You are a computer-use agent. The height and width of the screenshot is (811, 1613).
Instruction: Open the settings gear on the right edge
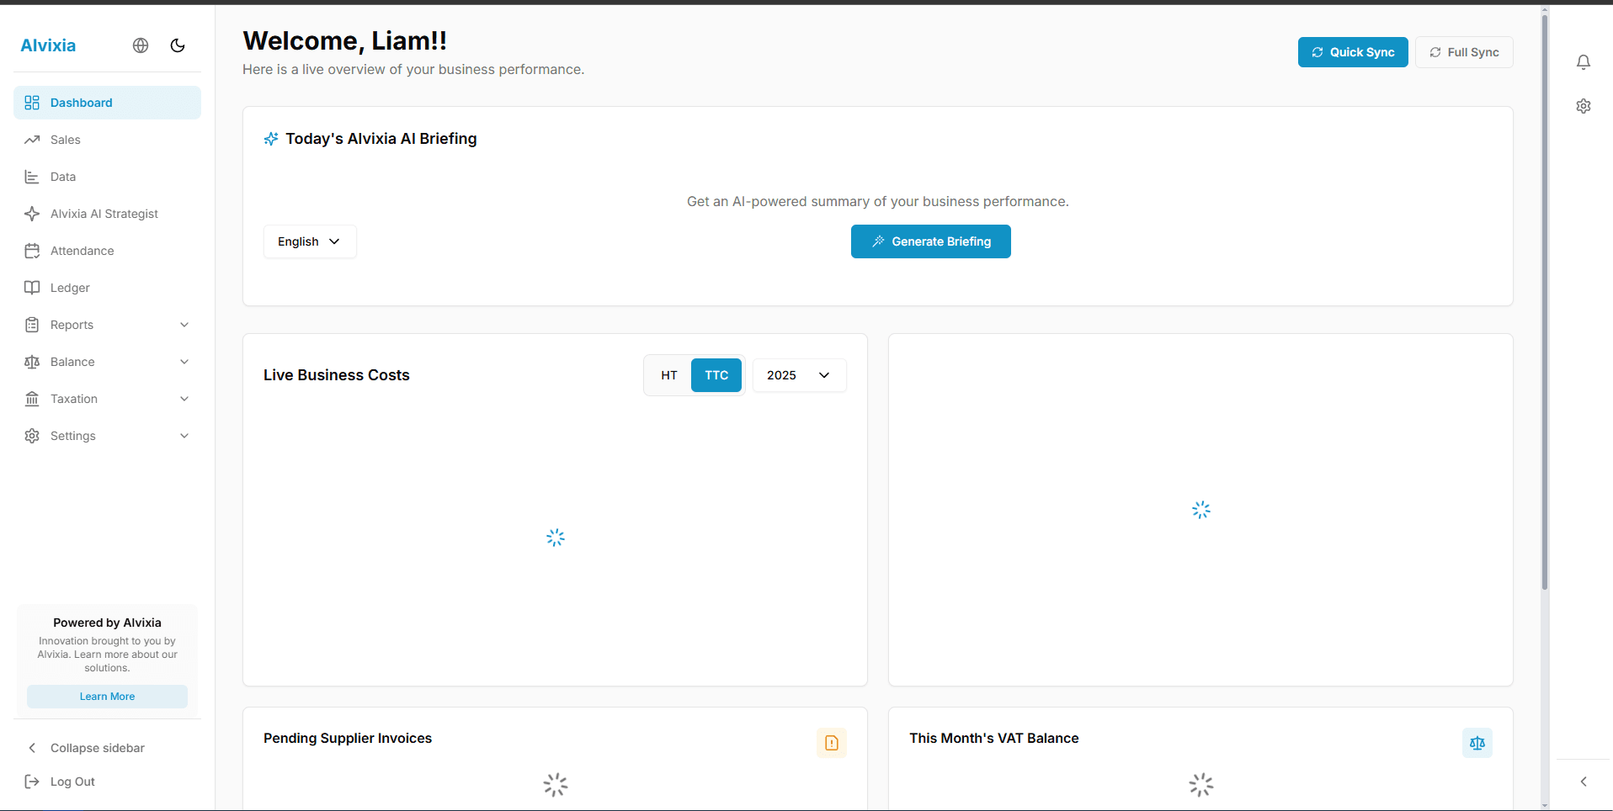coord(1584,106)
